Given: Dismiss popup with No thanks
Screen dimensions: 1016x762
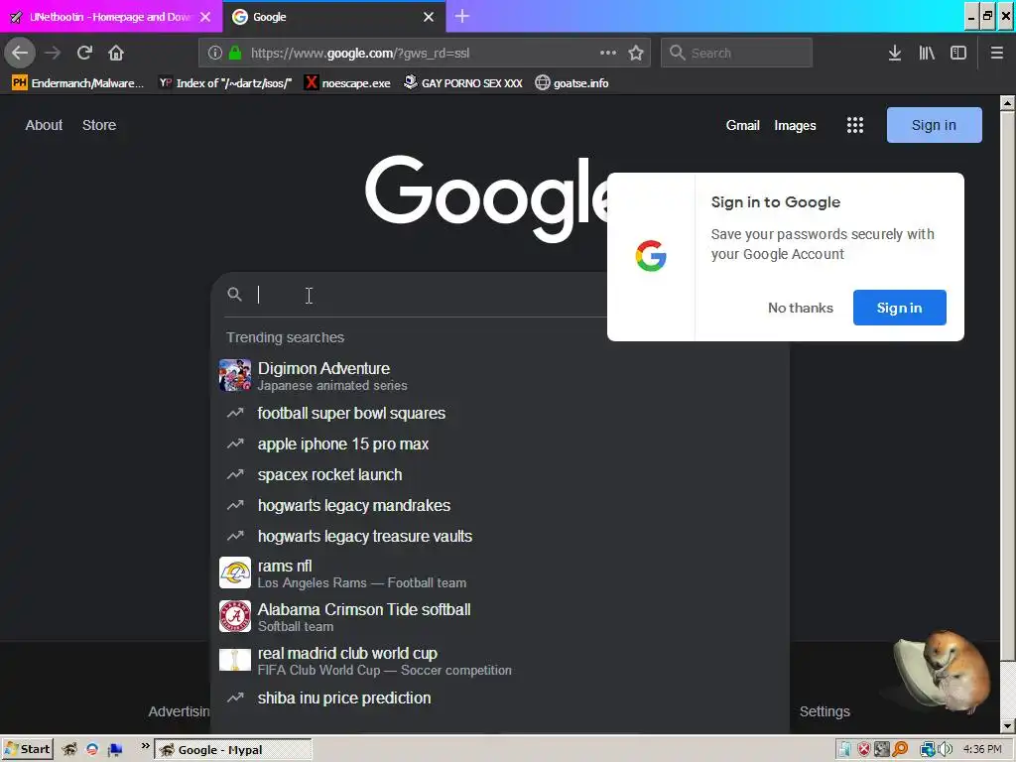Looking at the screenshot, I should tap(801, 308).
